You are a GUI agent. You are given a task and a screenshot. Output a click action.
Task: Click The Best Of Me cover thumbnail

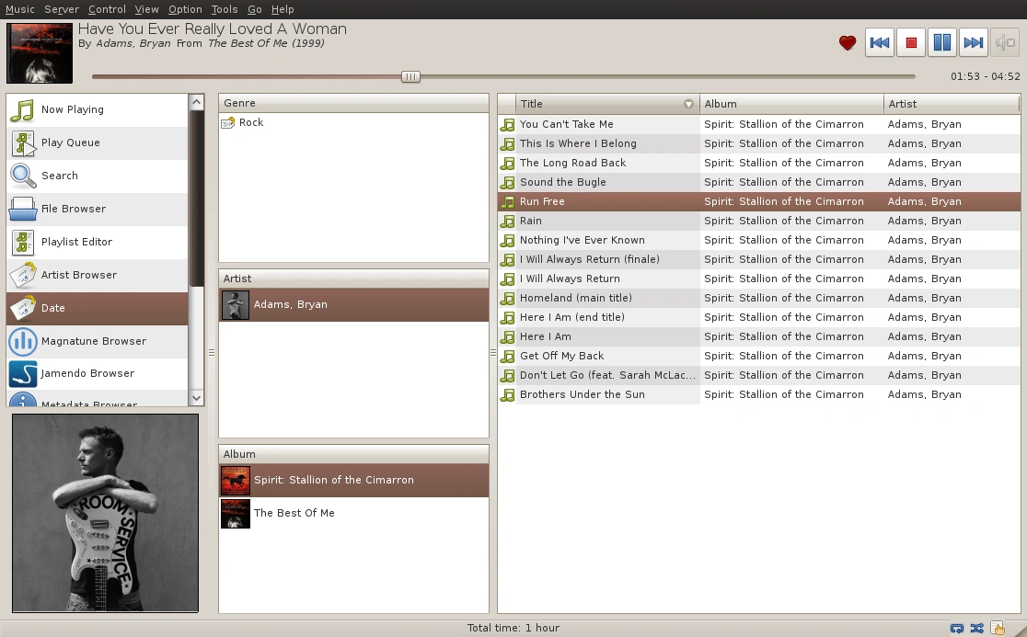point(236,514)
